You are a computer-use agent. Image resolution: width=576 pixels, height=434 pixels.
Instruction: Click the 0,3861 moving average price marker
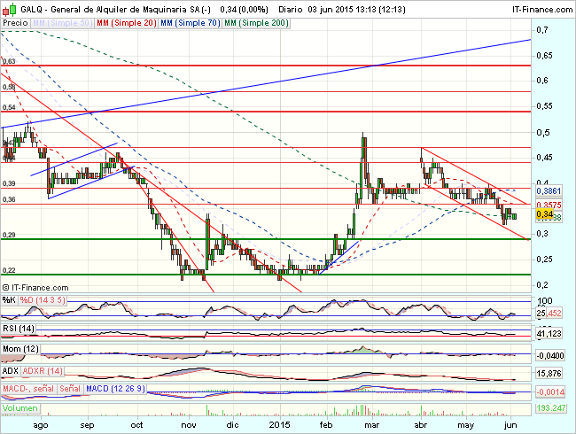pos(549,190)
